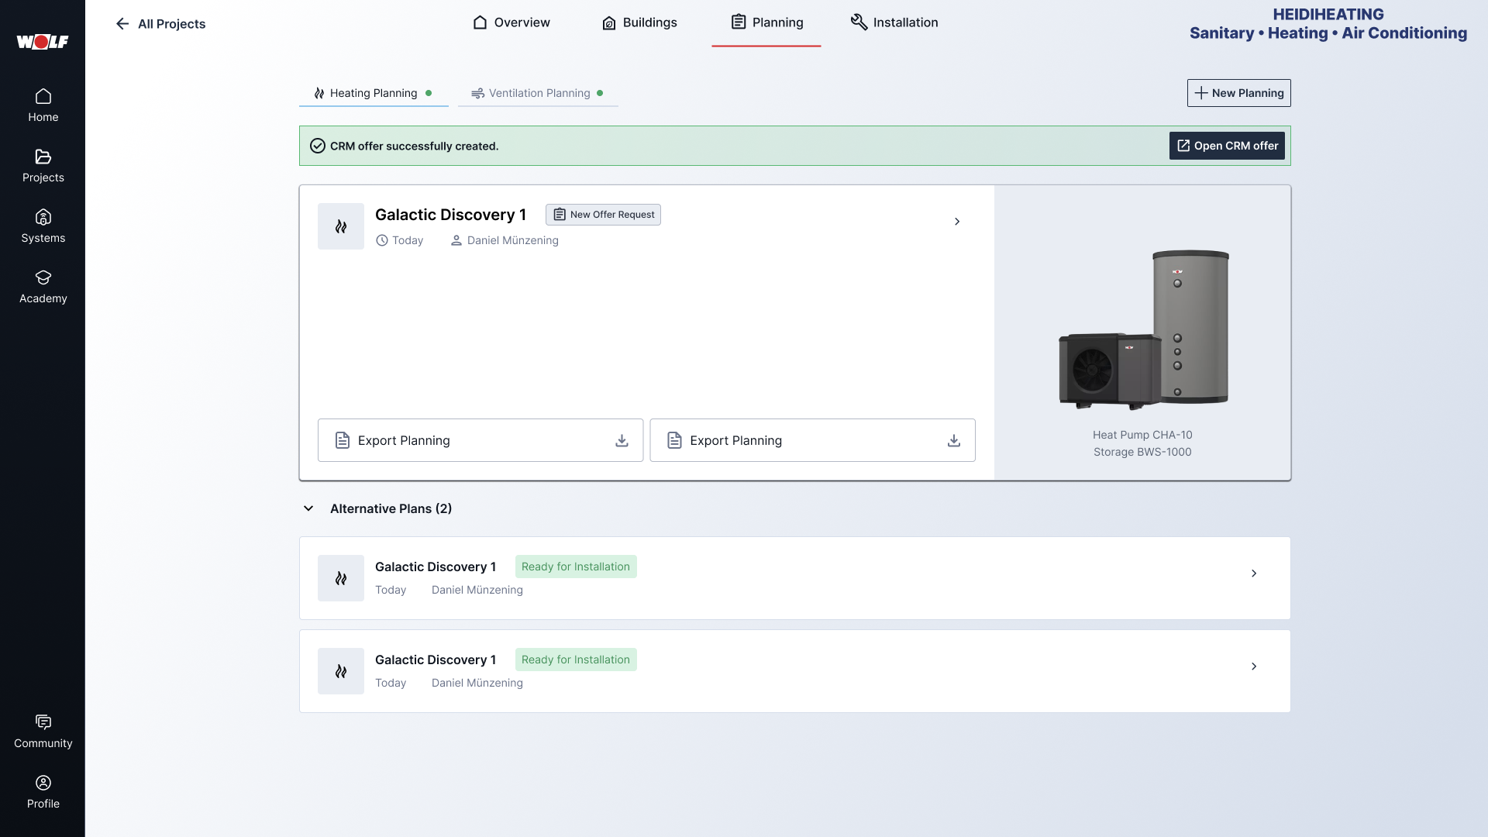Open the Systems section from the sidebar
Image resolution: width=1488 pixels, height=837 pixels.
click(x=43, y=225)
